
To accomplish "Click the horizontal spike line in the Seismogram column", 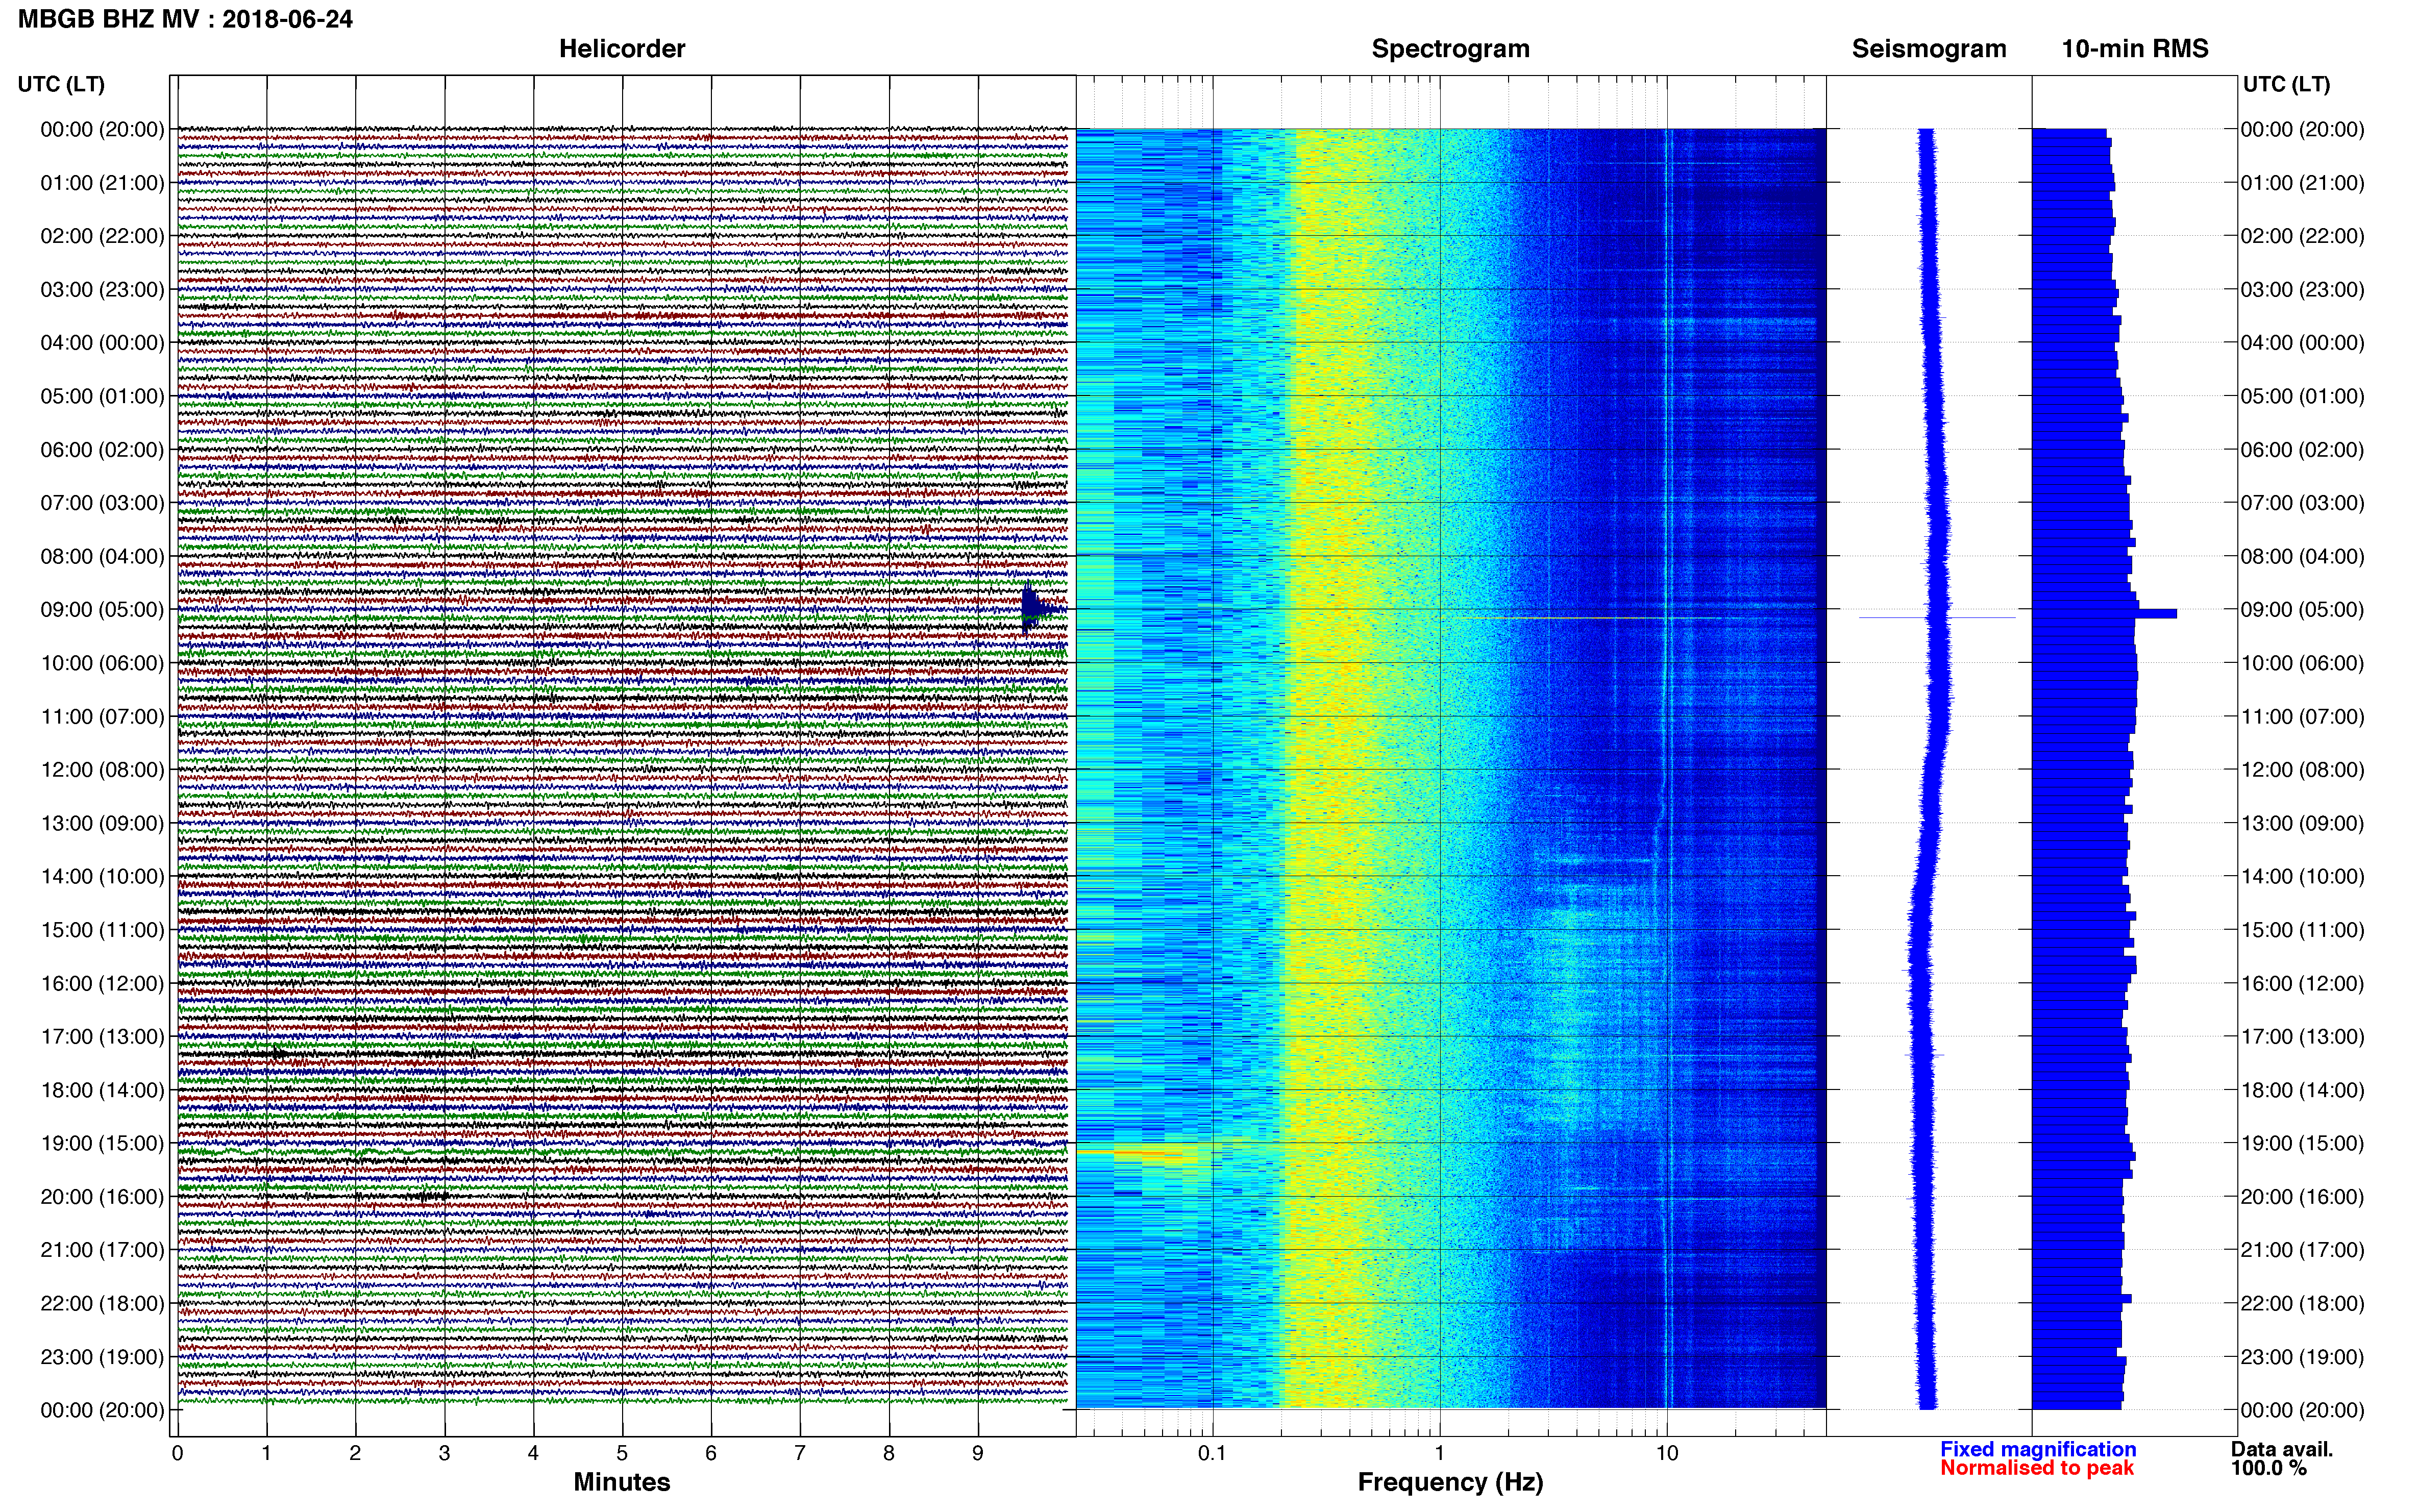I will coord(1937,617).
